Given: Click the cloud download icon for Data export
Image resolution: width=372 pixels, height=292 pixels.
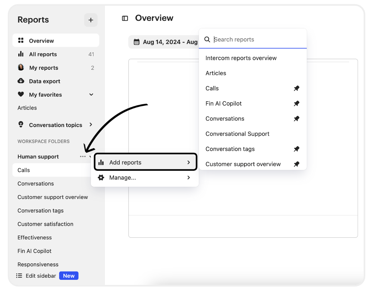Looking at the screenshot, I should point(21,81).
